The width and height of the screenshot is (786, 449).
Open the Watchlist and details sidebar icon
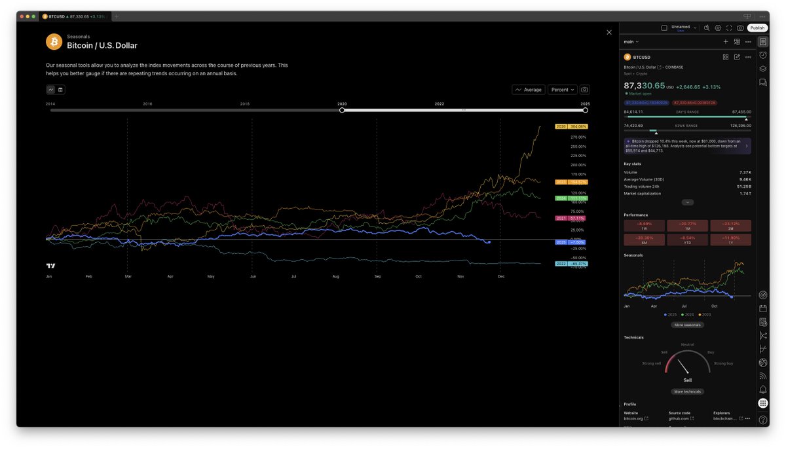pyautogui.click(x=763, y=42)
